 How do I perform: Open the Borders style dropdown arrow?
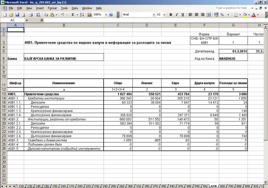[x=240, y=15]
